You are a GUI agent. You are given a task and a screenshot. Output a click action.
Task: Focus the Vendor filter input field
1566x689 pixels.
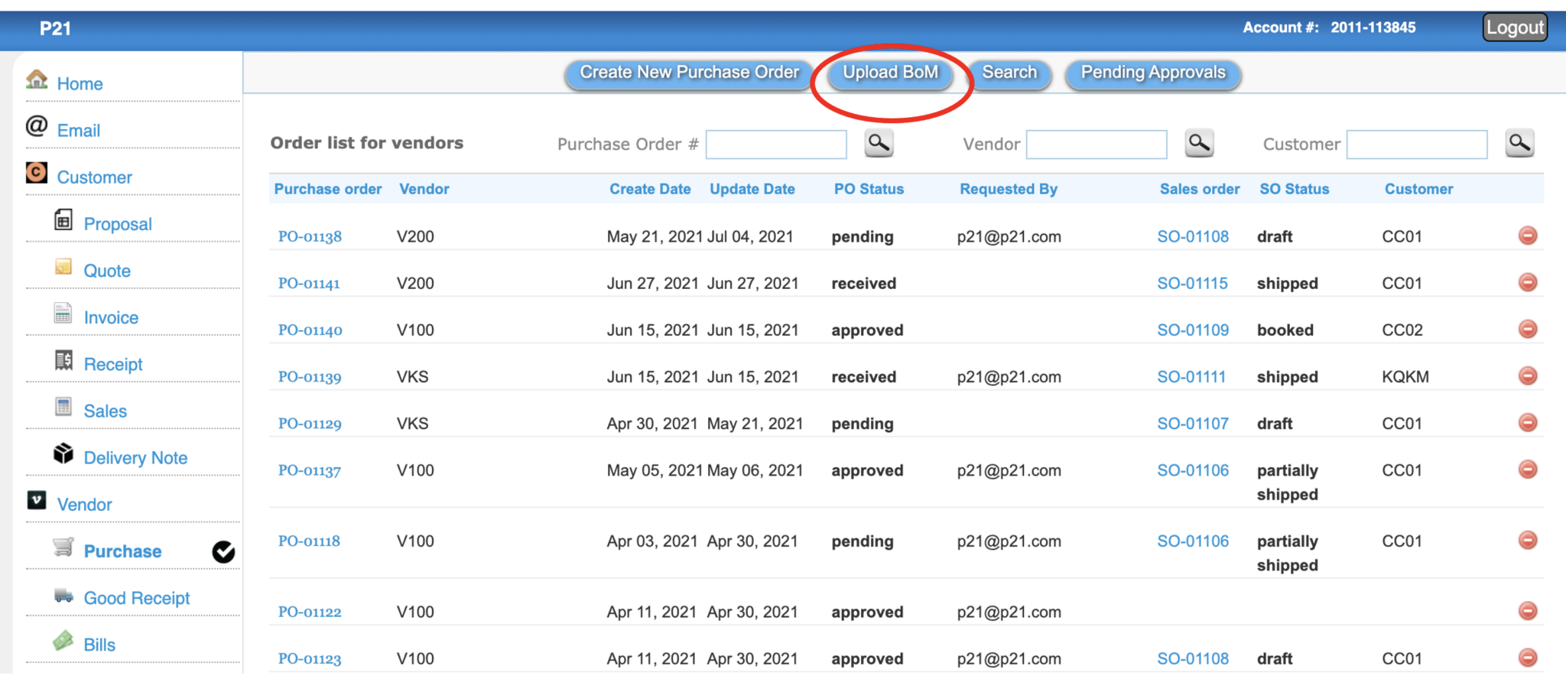tap(1097, 144)
